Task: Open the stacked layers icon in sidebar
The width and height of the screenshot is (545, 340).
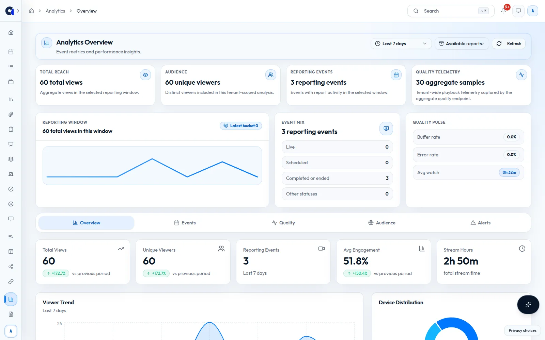Action: click(x=11, y=159)
